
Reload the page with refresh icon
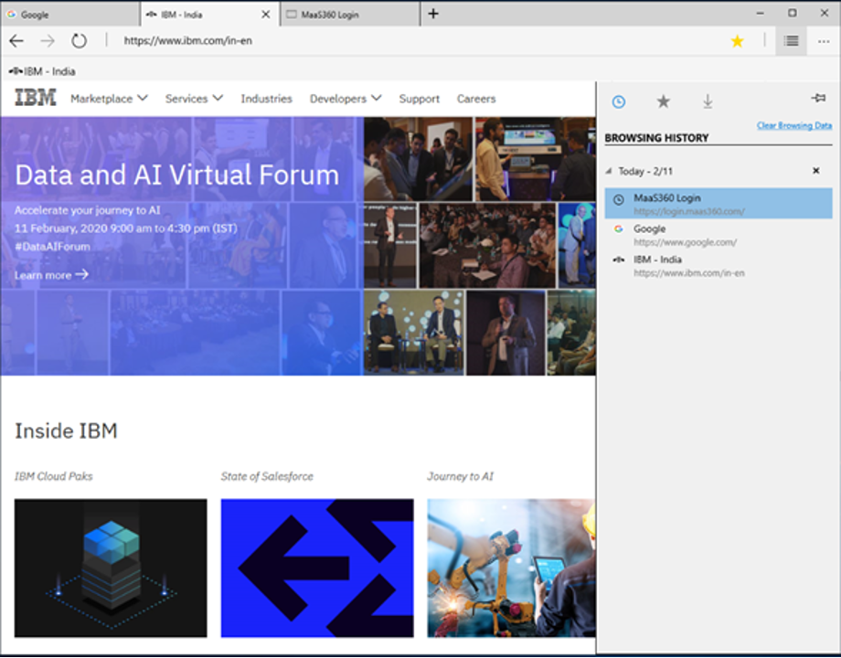click(x=79, y=41)
